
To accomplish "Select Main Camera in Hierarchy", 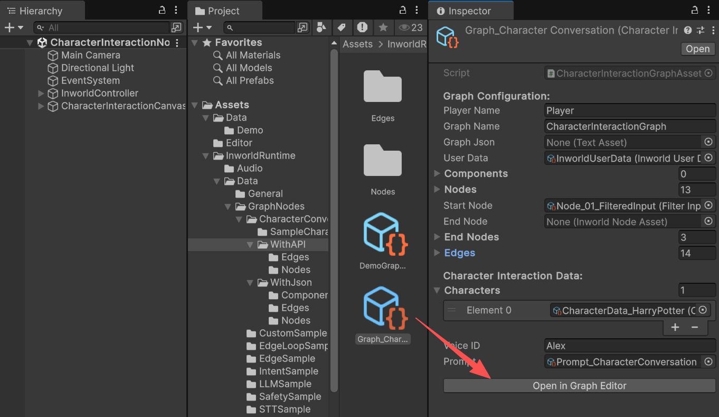I will click(x=90, y=55).
